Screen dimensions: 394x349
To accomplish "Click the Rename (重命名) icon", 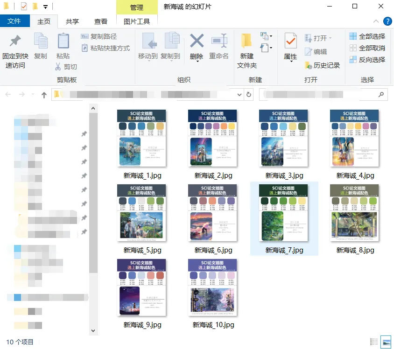I will [x=219, y=41].
